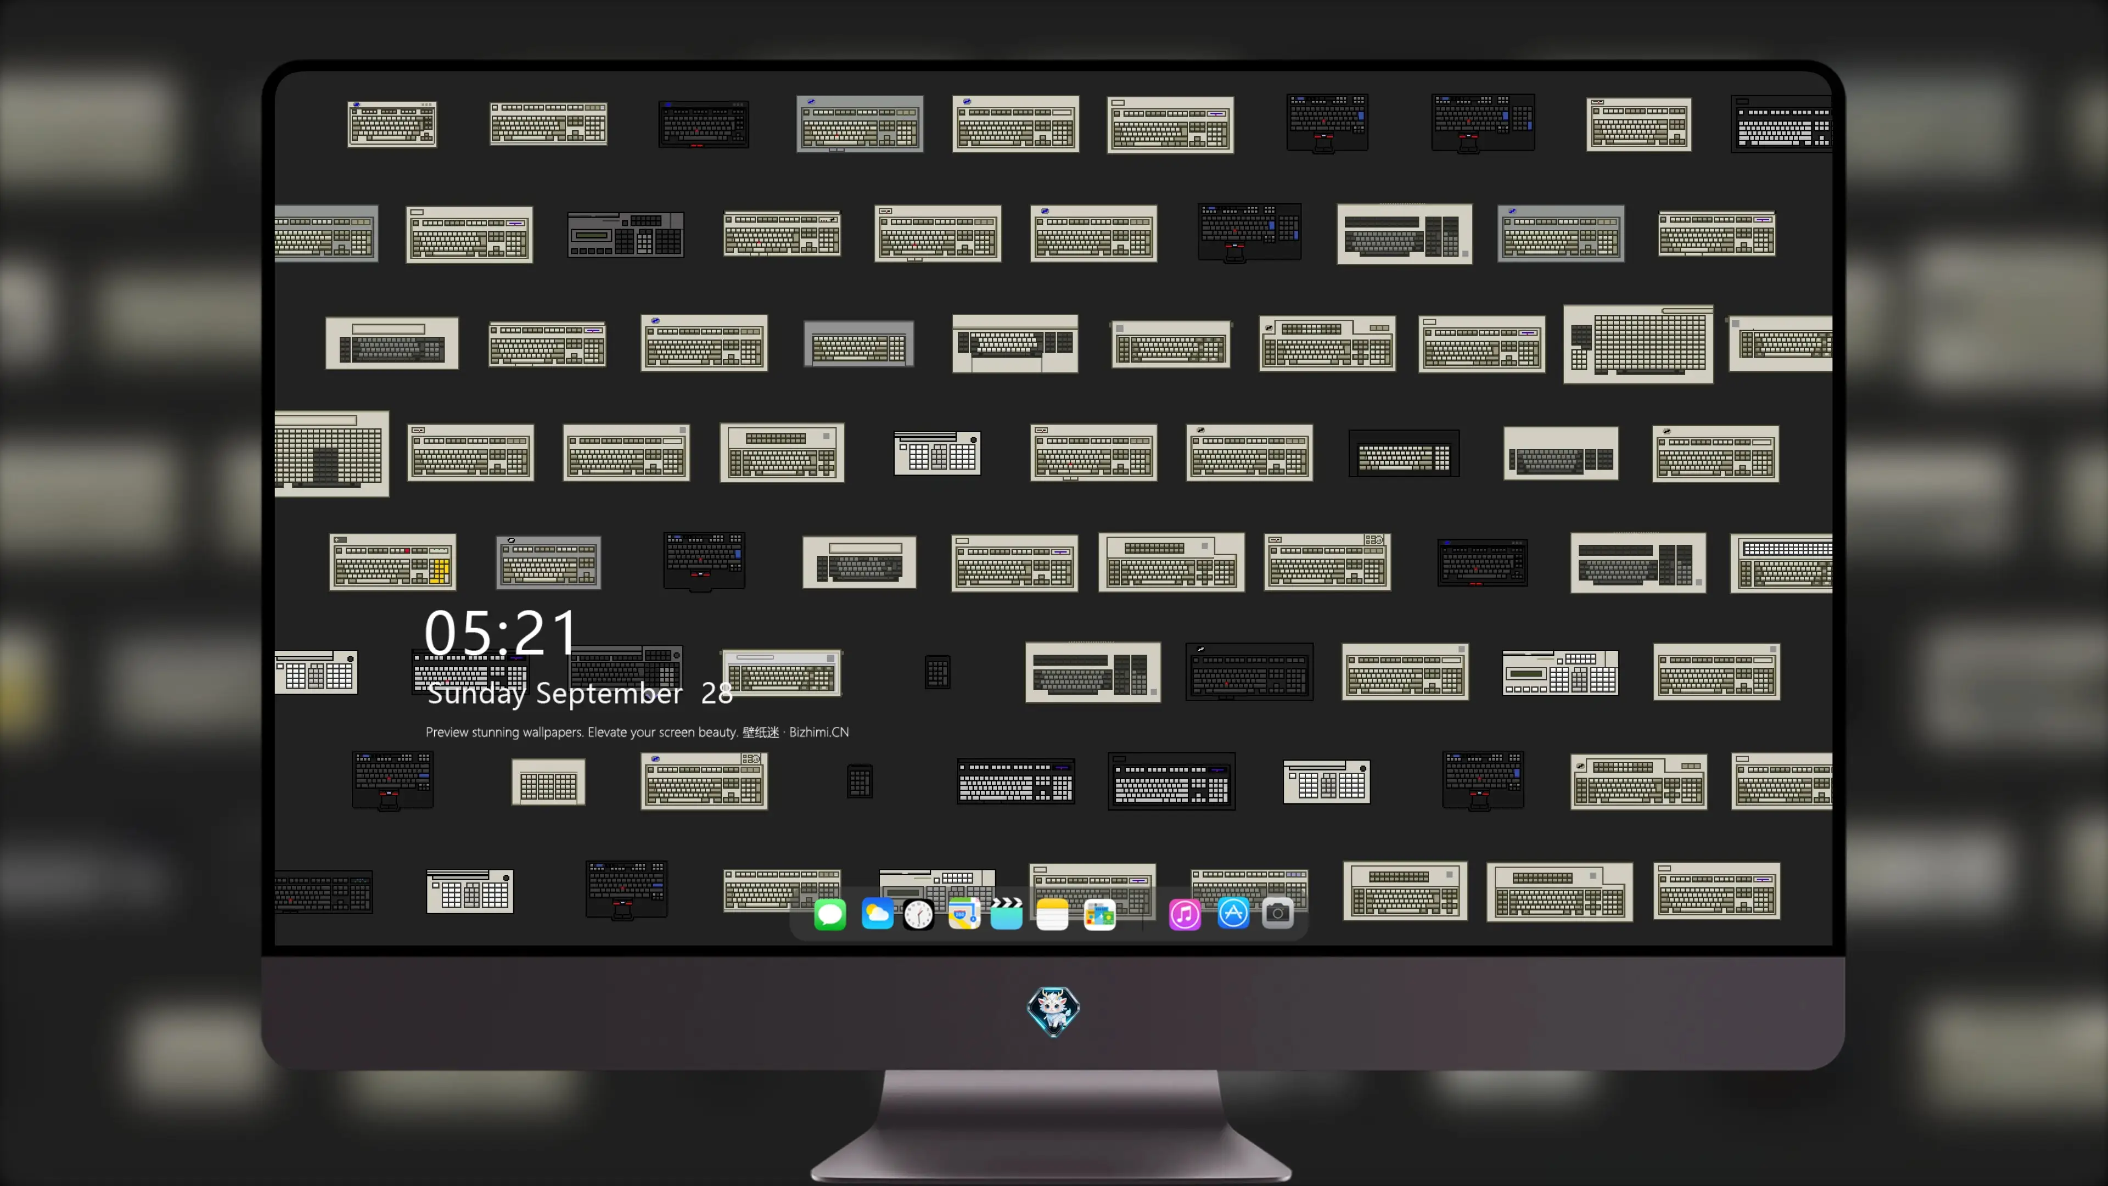Open the App Store in the dock
2108x1186 pixels.
point(1233,914)
